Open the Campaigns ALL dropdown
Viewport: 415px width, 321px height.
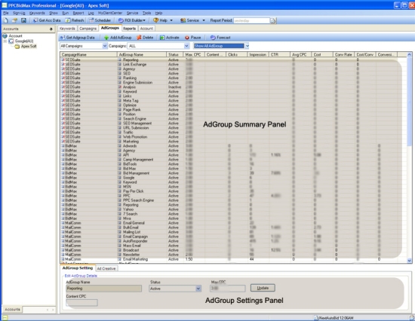coord(186,46)
